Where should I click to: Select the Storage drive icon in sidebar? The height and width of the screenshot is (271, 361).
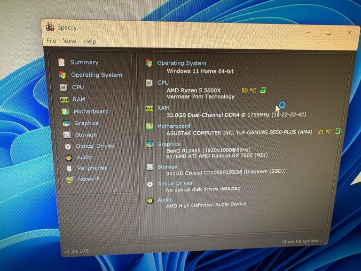point(67,135)
